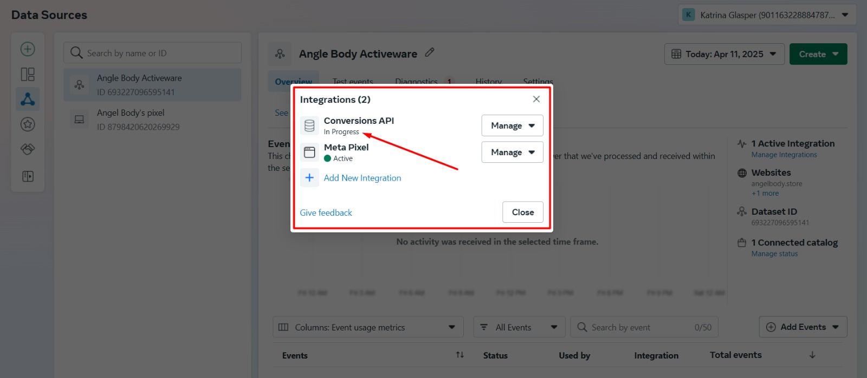867x378 pixels.
Task: Expand the green Create dropdown
Action: click(x=818, y=54)
